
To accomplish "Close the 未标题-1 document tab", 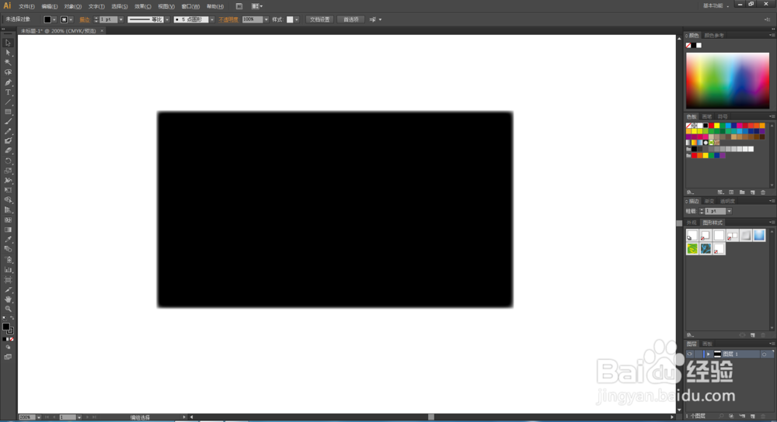I will tap(102, 31).
